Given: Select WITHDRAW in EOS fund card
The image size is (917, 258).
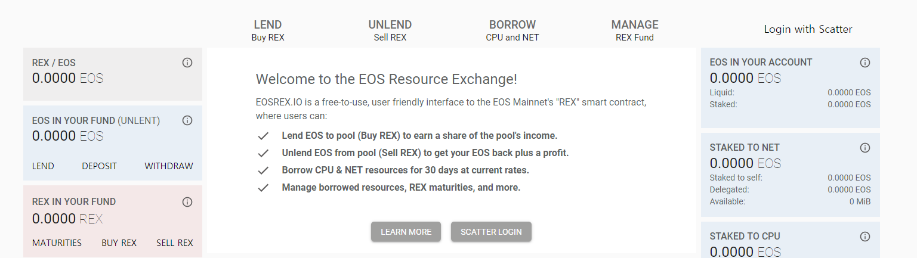Looking at the screenshot, I should point(169,166).
